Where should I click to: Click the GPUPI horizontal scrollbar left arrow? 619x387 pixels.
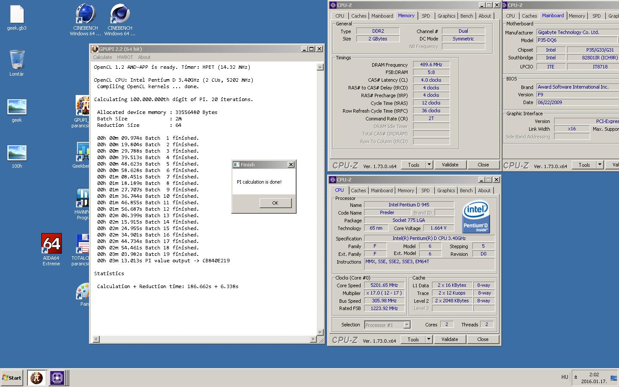point(95,339)
